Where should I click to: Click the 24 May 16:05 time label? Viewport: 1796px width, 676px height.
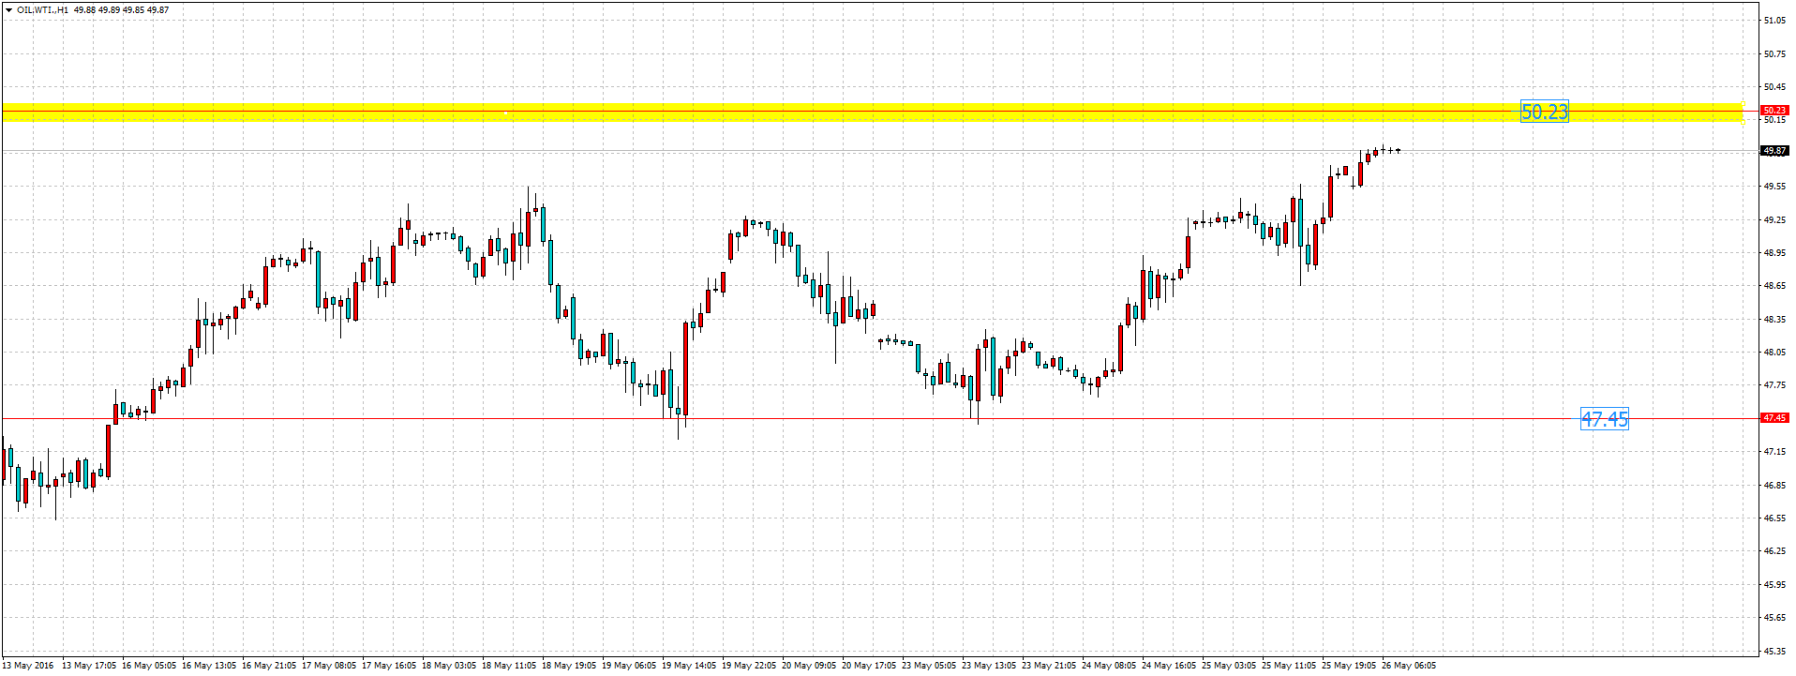1168,666
